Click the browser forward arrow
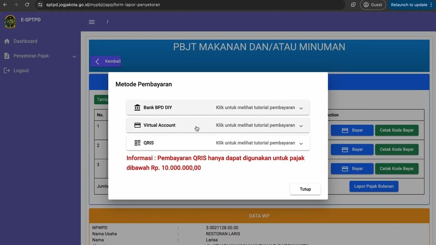436x245 pixels. tap(16, 5)
